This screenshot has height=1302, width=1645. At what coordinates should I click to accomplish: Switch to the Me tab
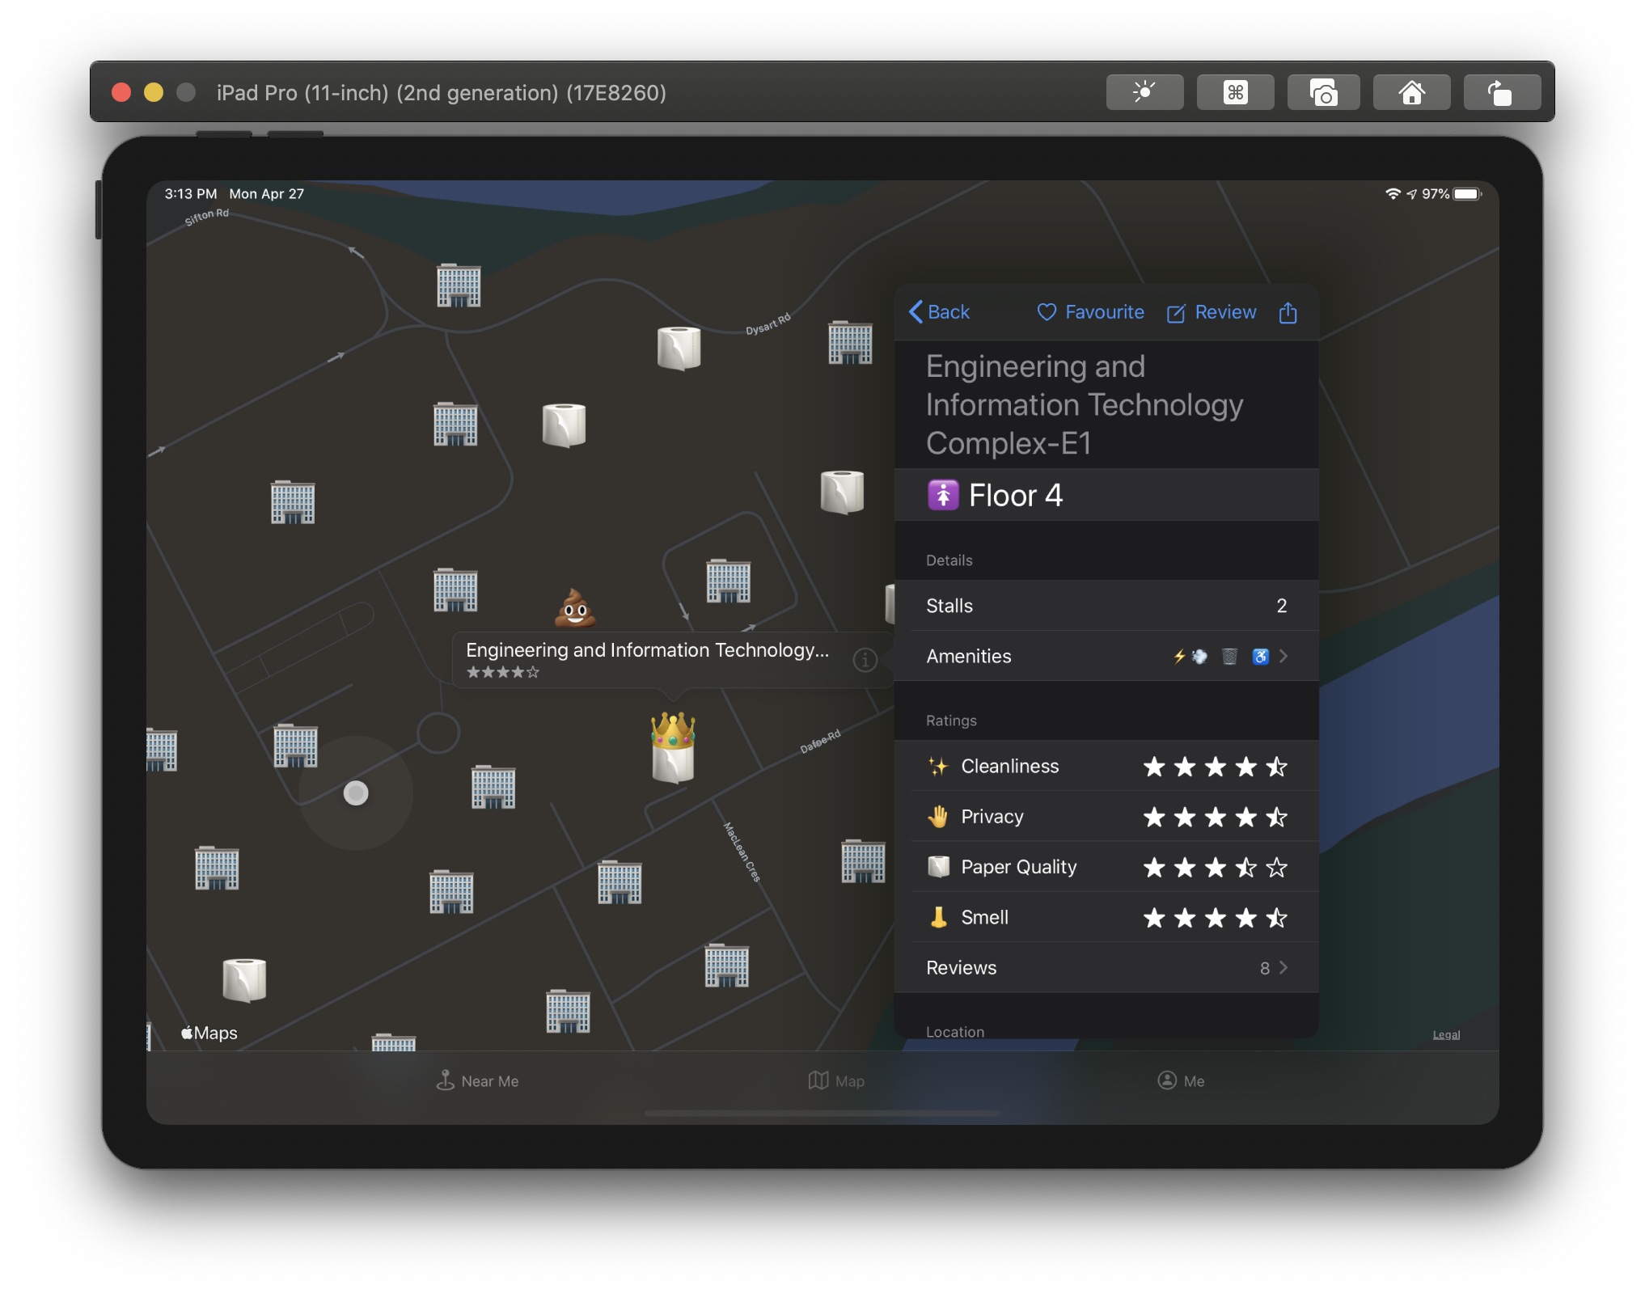1181,1080
